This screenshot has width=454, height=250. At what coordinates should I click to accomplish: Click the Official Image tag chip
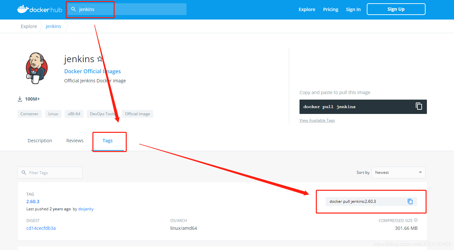(x=138, y=114)
